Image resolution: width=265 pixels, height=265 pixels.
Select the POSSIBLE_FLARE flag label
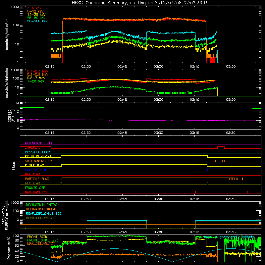pos(38,152)
